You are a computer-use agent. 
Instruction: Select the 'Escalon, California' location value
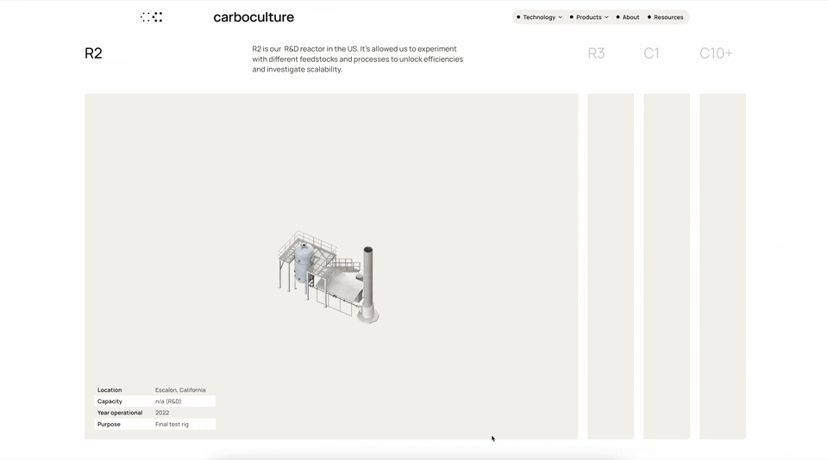pyautogui.click(x=180, y=390)
